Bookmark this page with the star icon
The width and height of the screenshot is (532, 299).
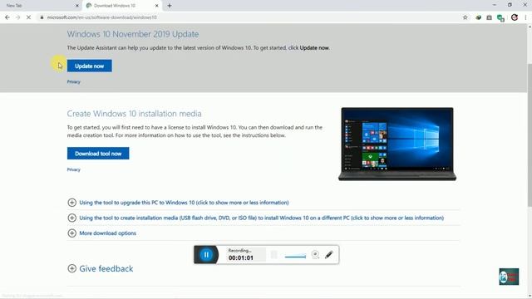[x=465, y=17]
